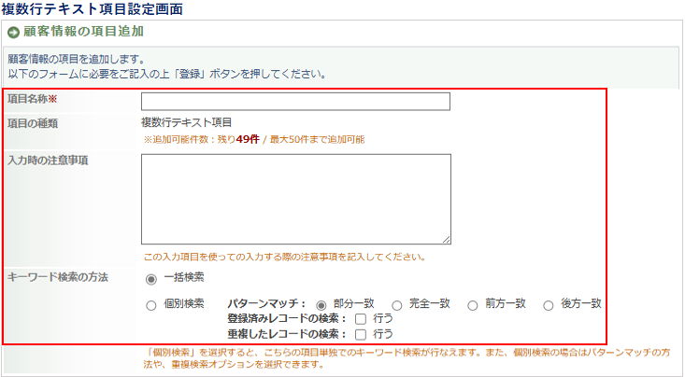
Task: Click the hint text about 注意事項を記入してください
Action: [285, 257]
